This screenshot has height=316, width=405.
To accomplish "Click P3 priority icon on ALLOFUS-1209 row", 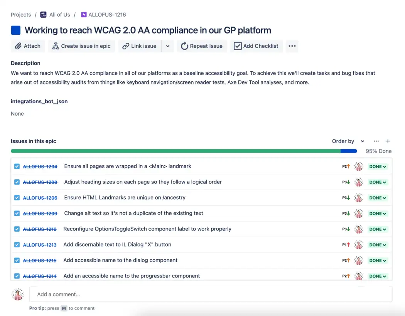I will (x=346, y=213).
